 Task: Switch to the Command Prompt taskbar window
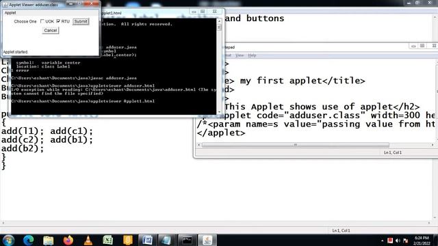pyautogui.click(x=187, y=240)
